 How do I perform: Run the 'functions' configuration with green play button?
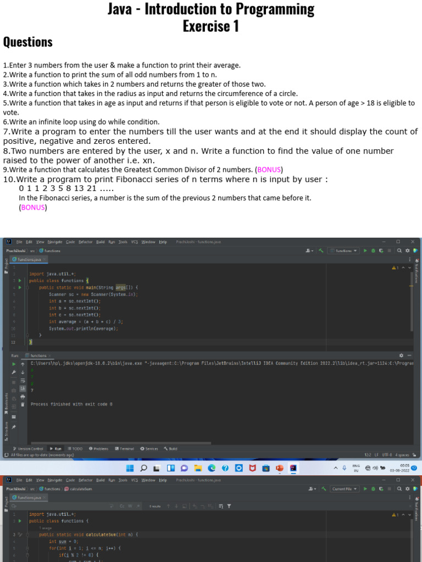[365, 250]
